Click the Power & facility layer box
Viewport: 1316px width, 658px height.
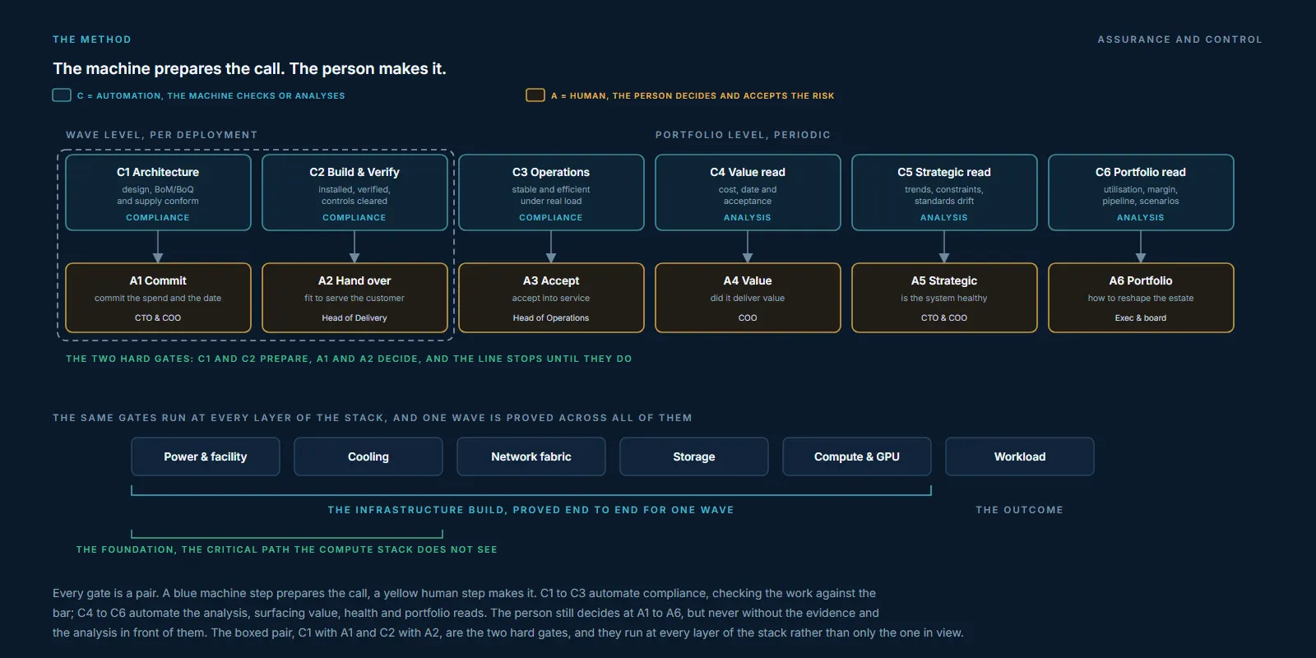click(206, 456)
